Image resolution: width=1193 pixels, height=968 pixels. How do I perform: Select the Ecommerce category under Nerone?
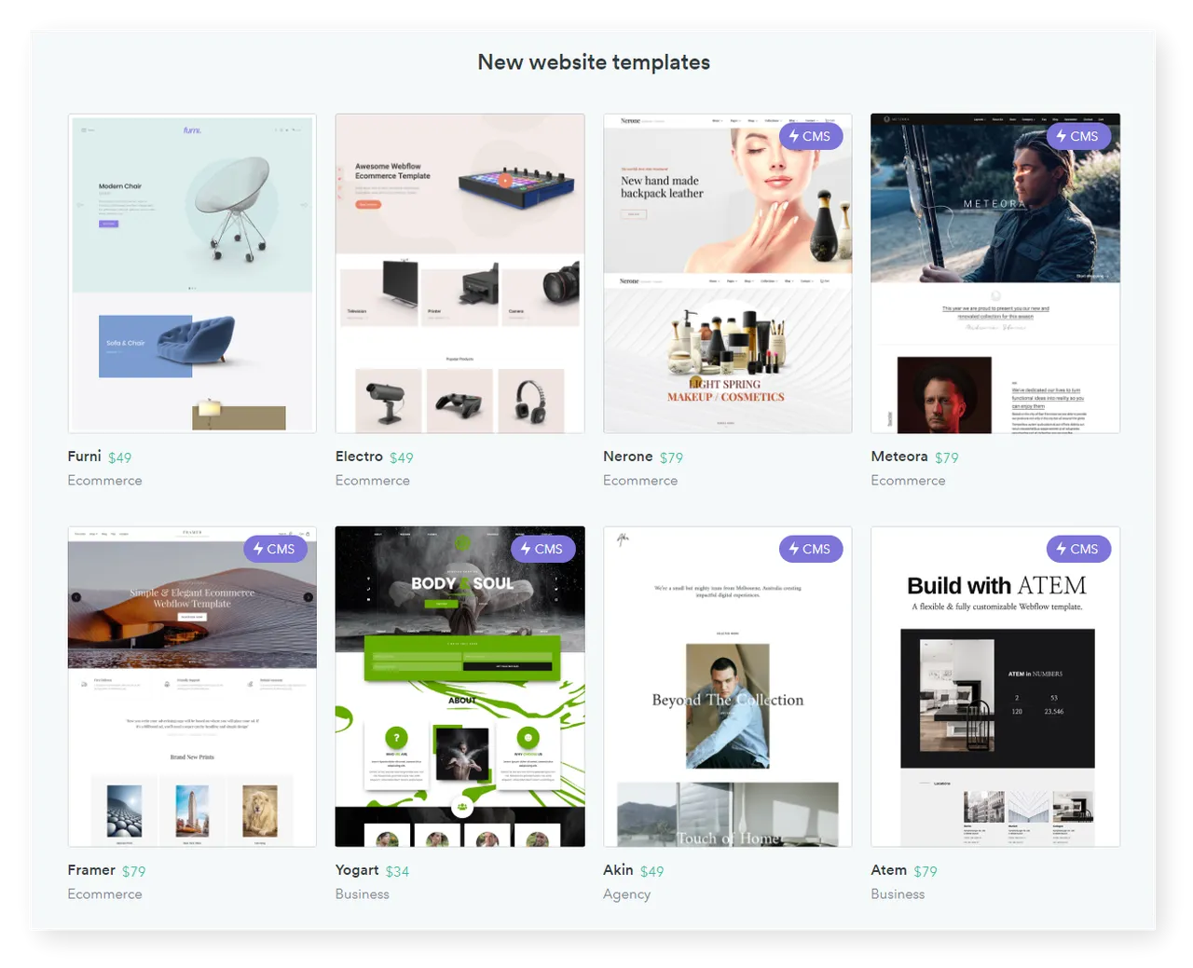pos(640,481)
